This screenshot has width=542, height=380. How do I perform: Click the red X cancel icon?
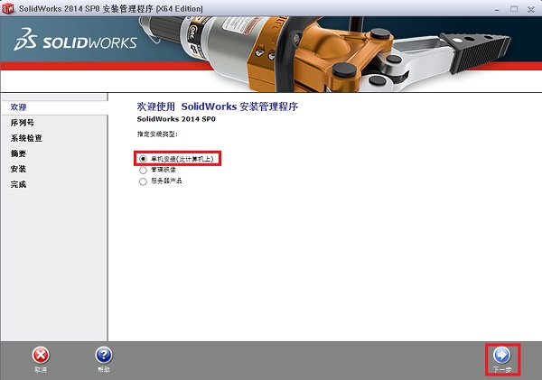(41, 356)
